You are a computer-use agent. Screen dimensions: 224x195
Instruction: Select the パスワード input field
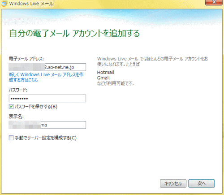tap(47, 99)
